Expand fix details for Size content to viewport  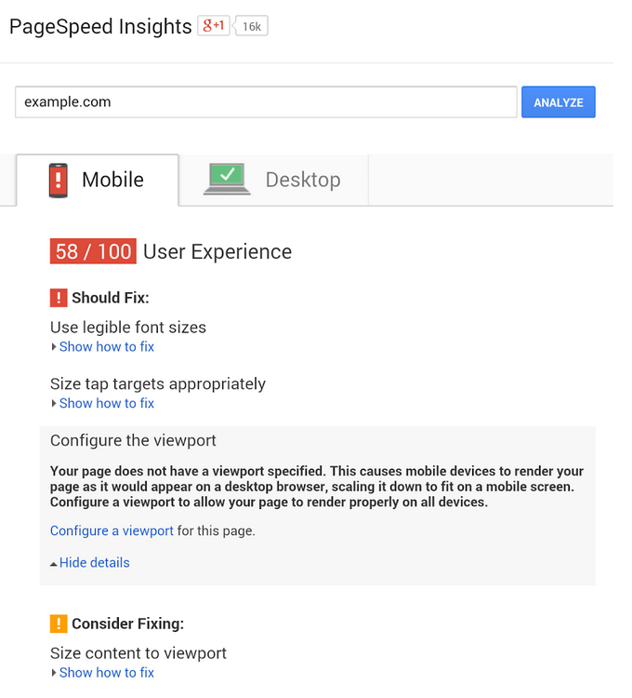click(x=106, y=672)
